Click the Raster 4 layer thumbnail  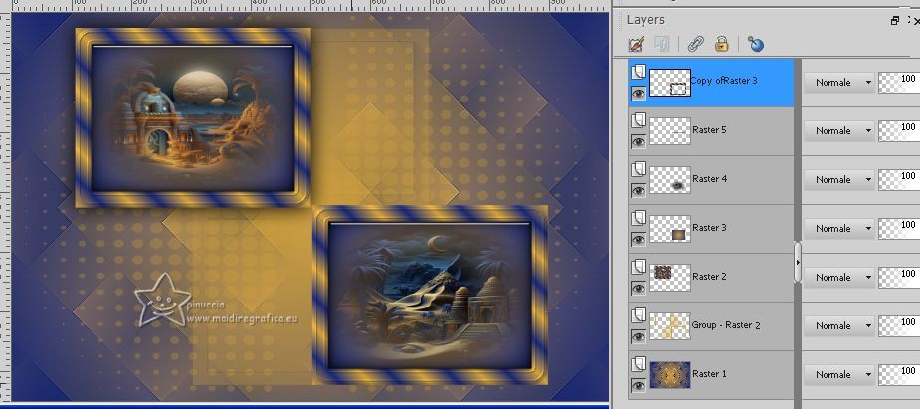[670, 179]
